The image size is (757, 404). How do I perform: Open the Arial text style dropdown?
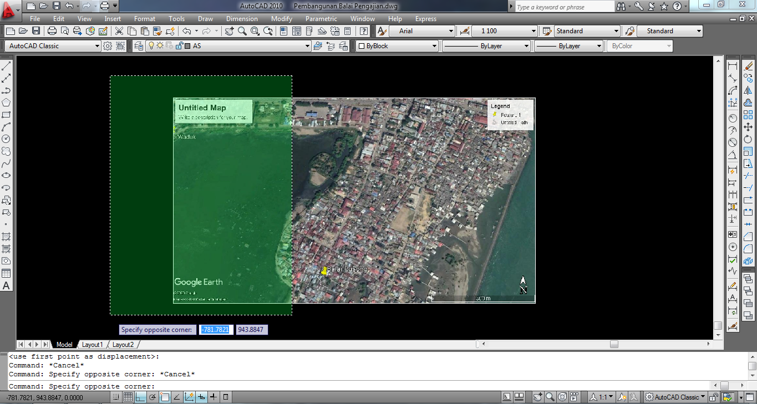[x=422, y=31]
